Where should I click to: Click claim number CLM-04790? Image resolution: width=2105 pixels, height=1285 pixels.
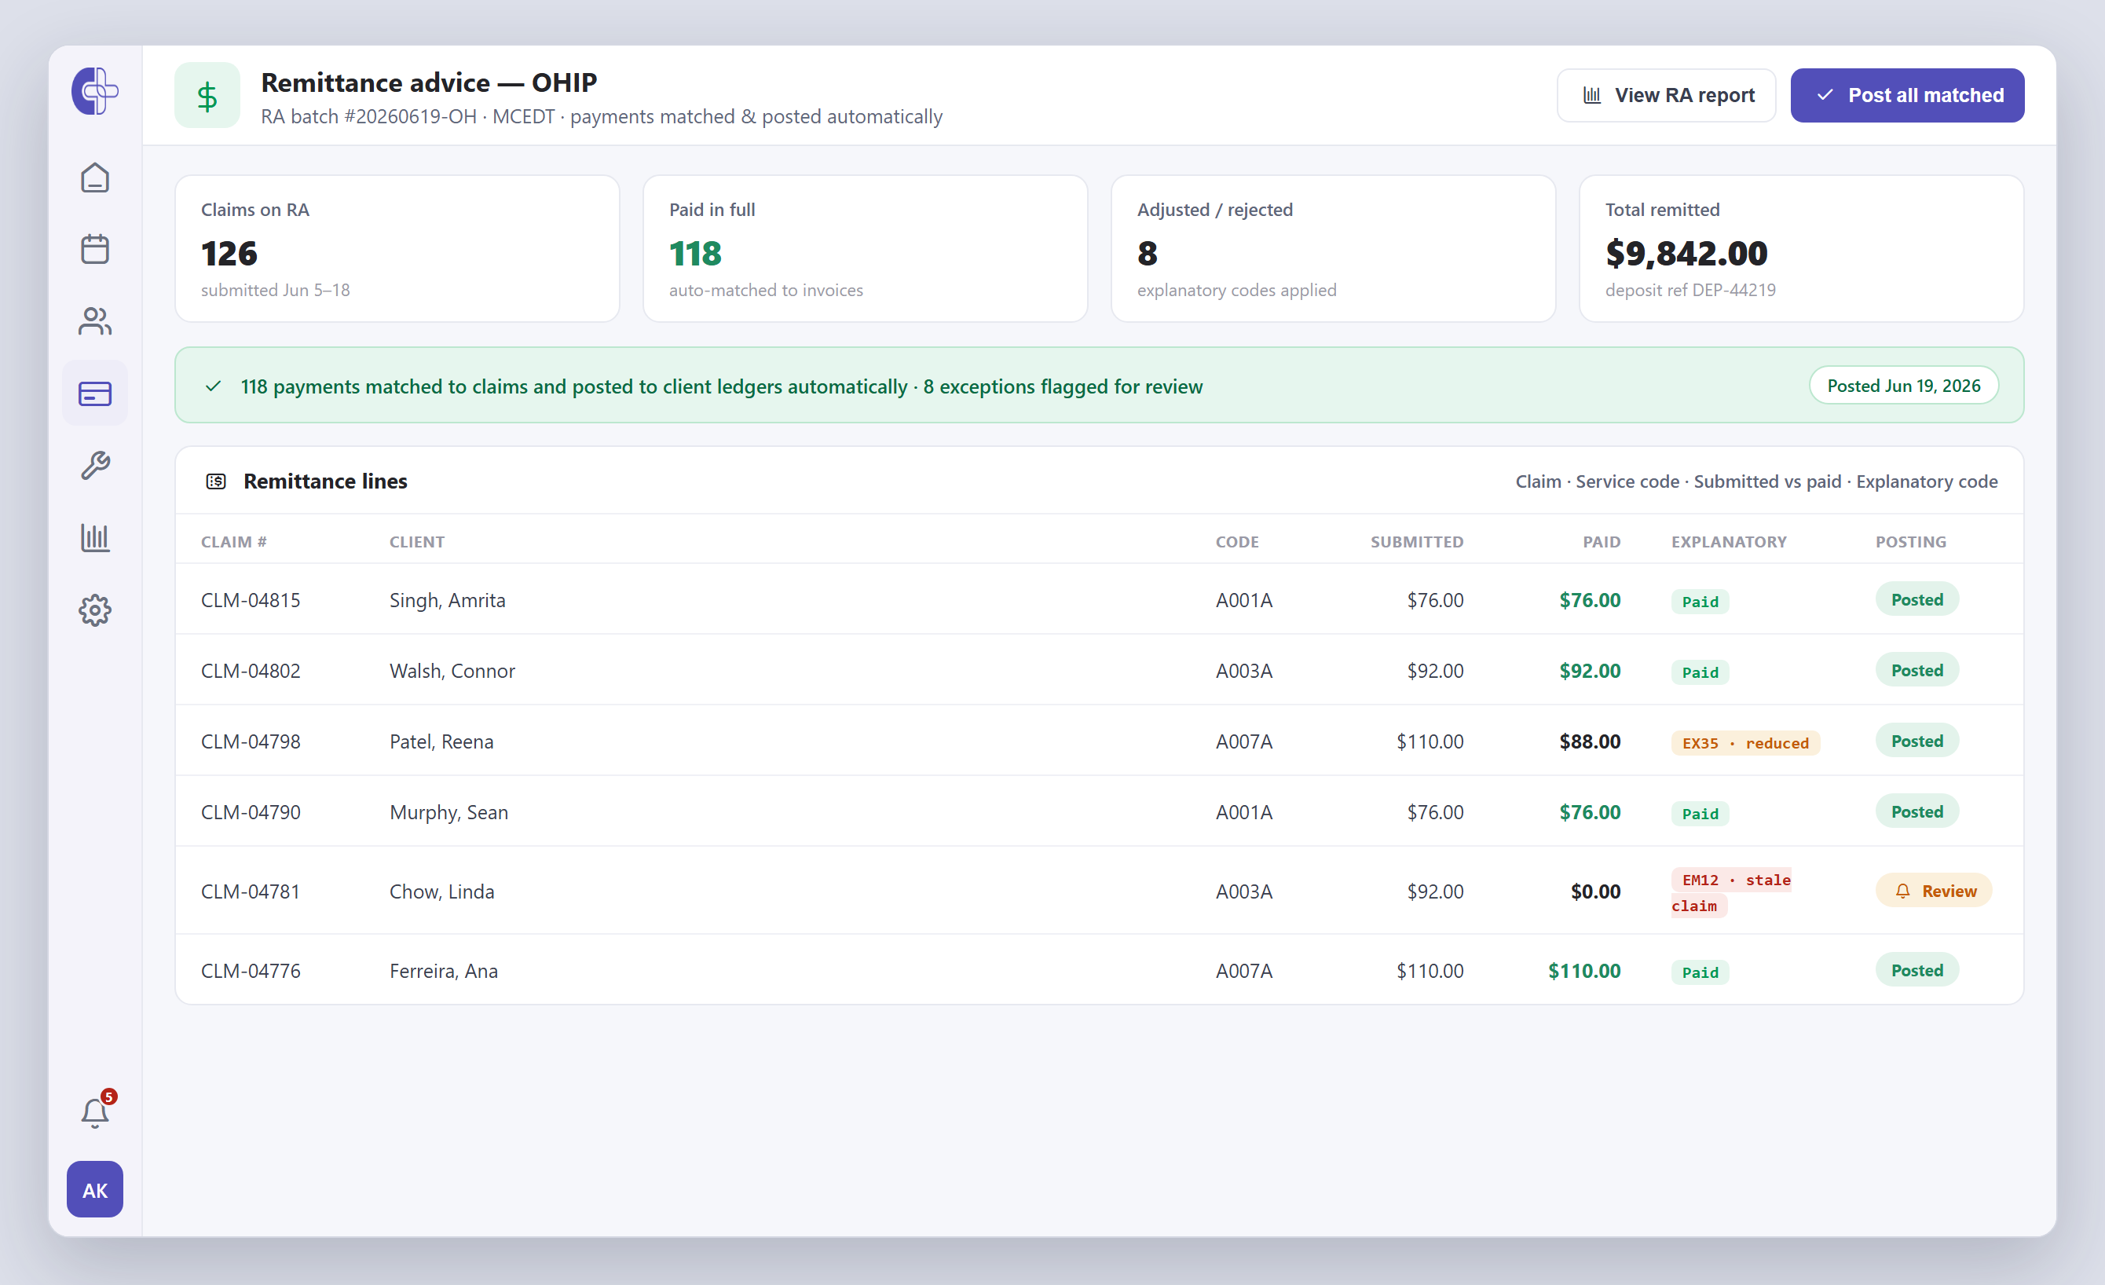coord(251,812)
